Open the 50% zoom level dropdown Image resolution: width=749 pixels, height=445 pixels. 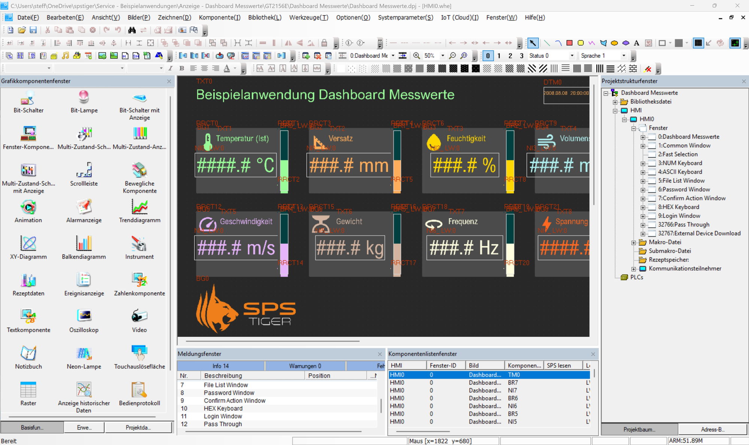coord(443,56)
